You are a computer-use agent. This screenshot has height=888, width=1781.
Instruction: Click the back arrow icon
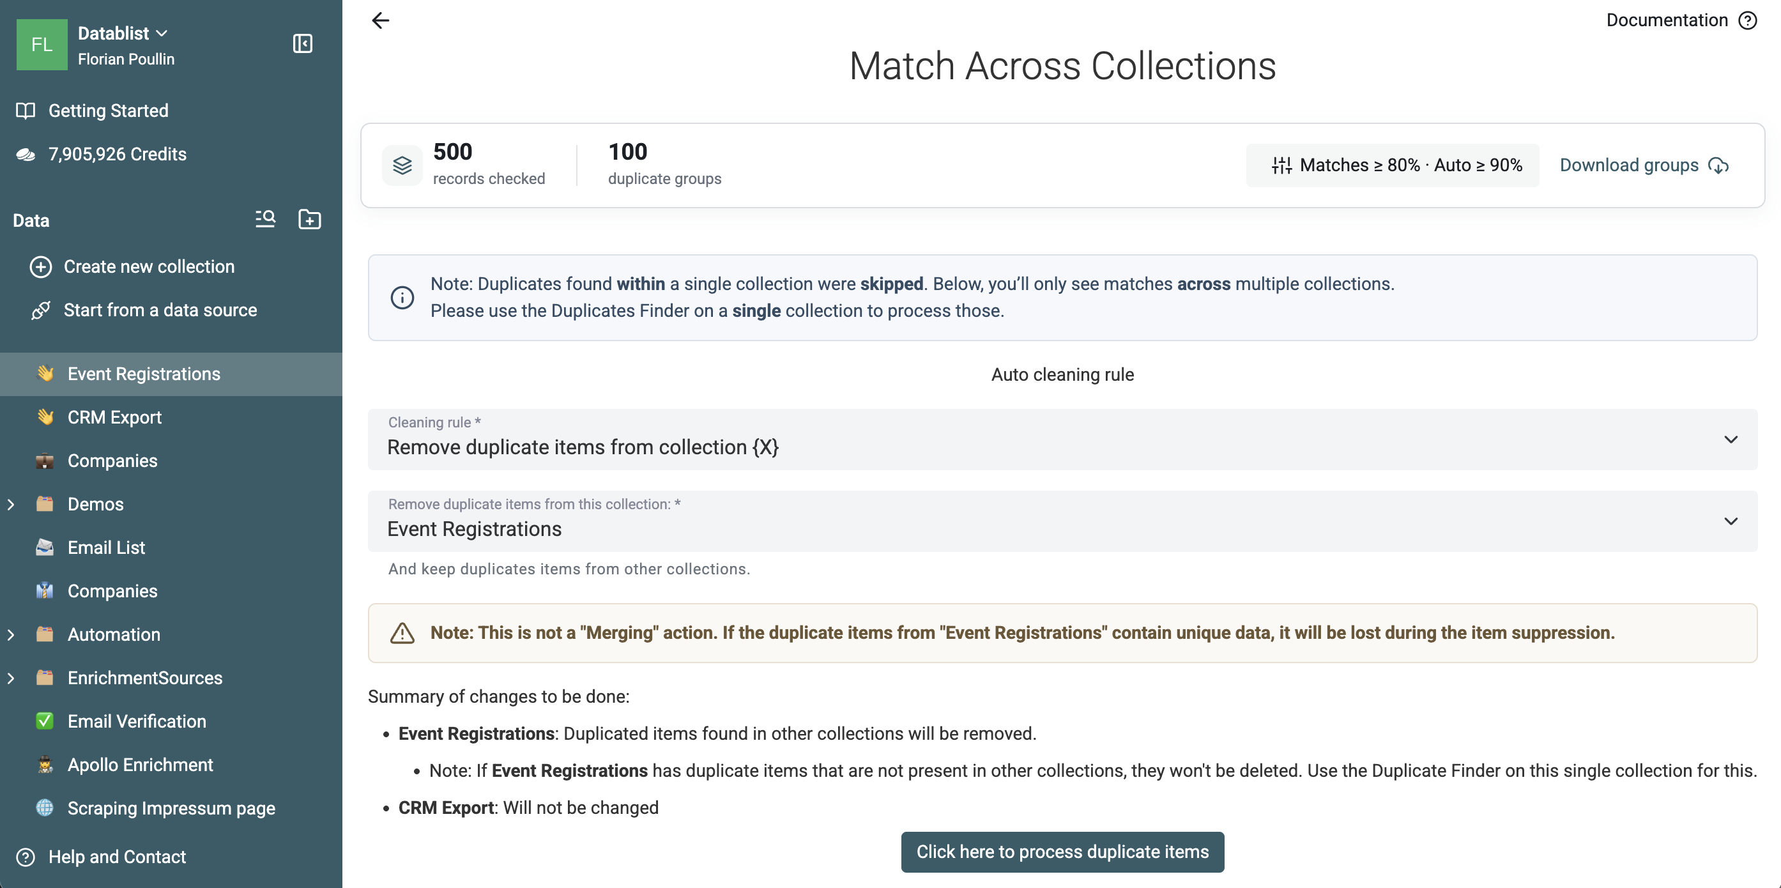(x=380, y=20)
